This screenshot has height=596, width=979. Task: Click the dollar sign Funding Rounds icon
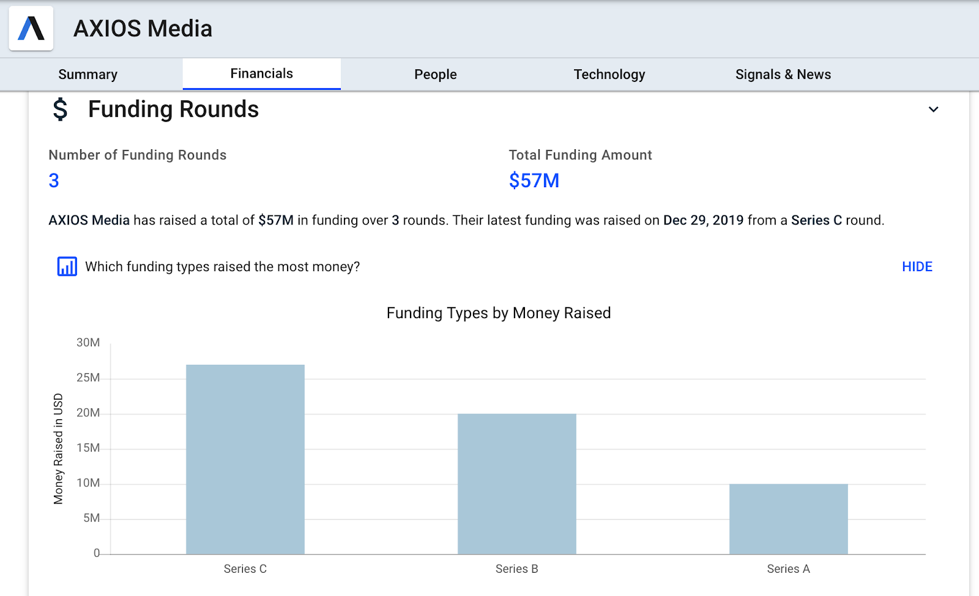point(60,110)
